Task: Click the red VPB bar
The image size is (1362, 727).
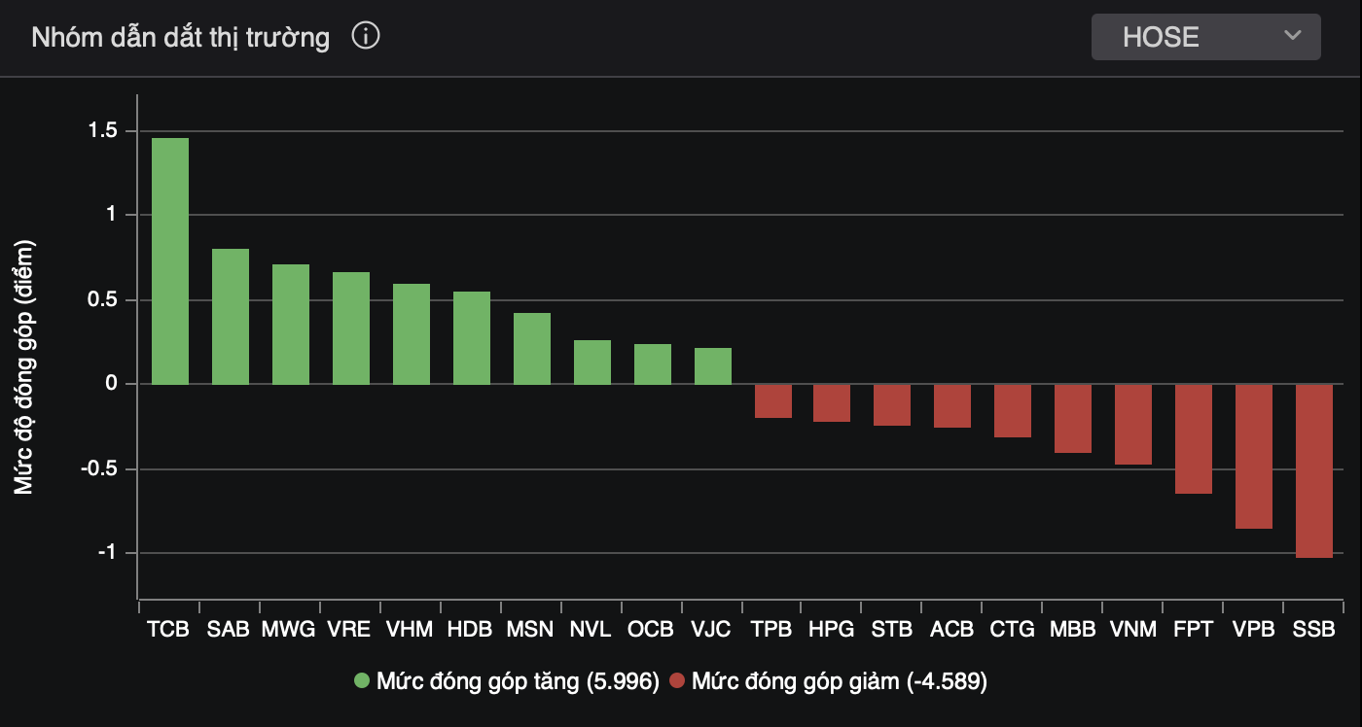Action: pyautogui.click(x=1254, y=457)
